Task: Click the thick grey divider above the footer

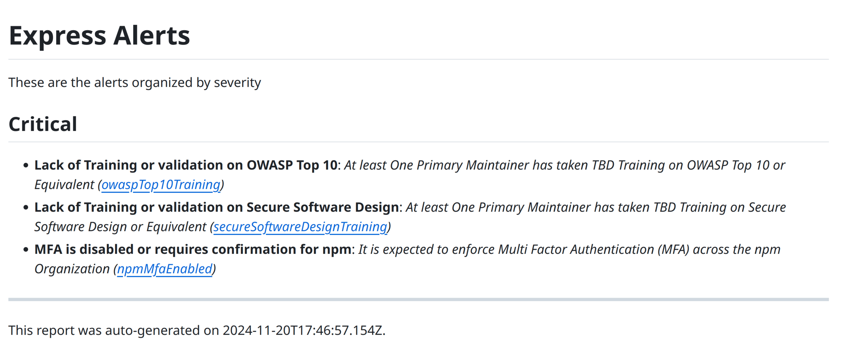Action: click(x=418, y=299)
